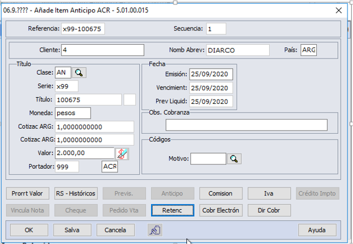Image resolution: width=353 pixels, height=244 pixels.
Task: Focus the Moneda field showing pesos
Action: (73, 113)
